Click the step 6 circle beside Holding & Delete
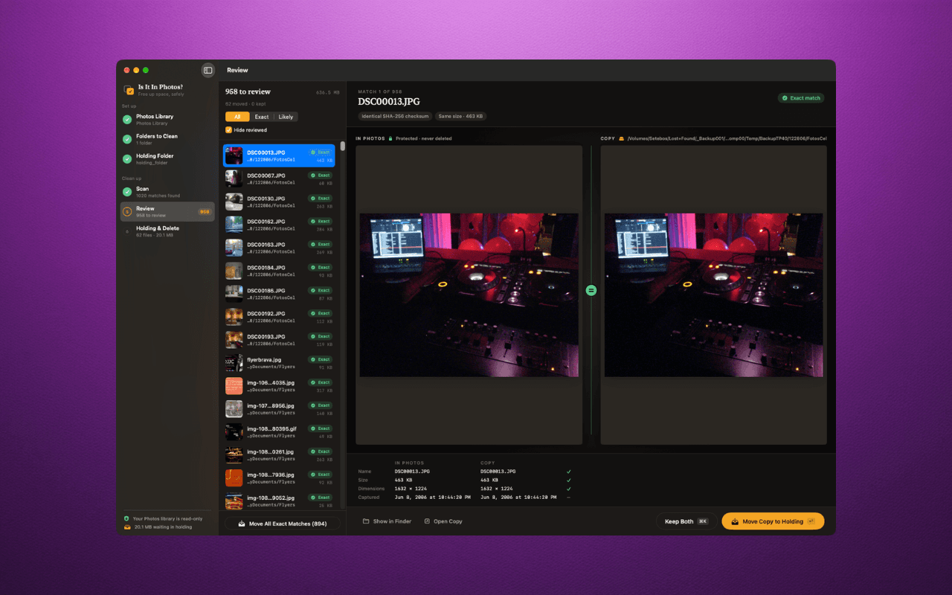The width and height of the screenshot is (952, 595). 127,231
